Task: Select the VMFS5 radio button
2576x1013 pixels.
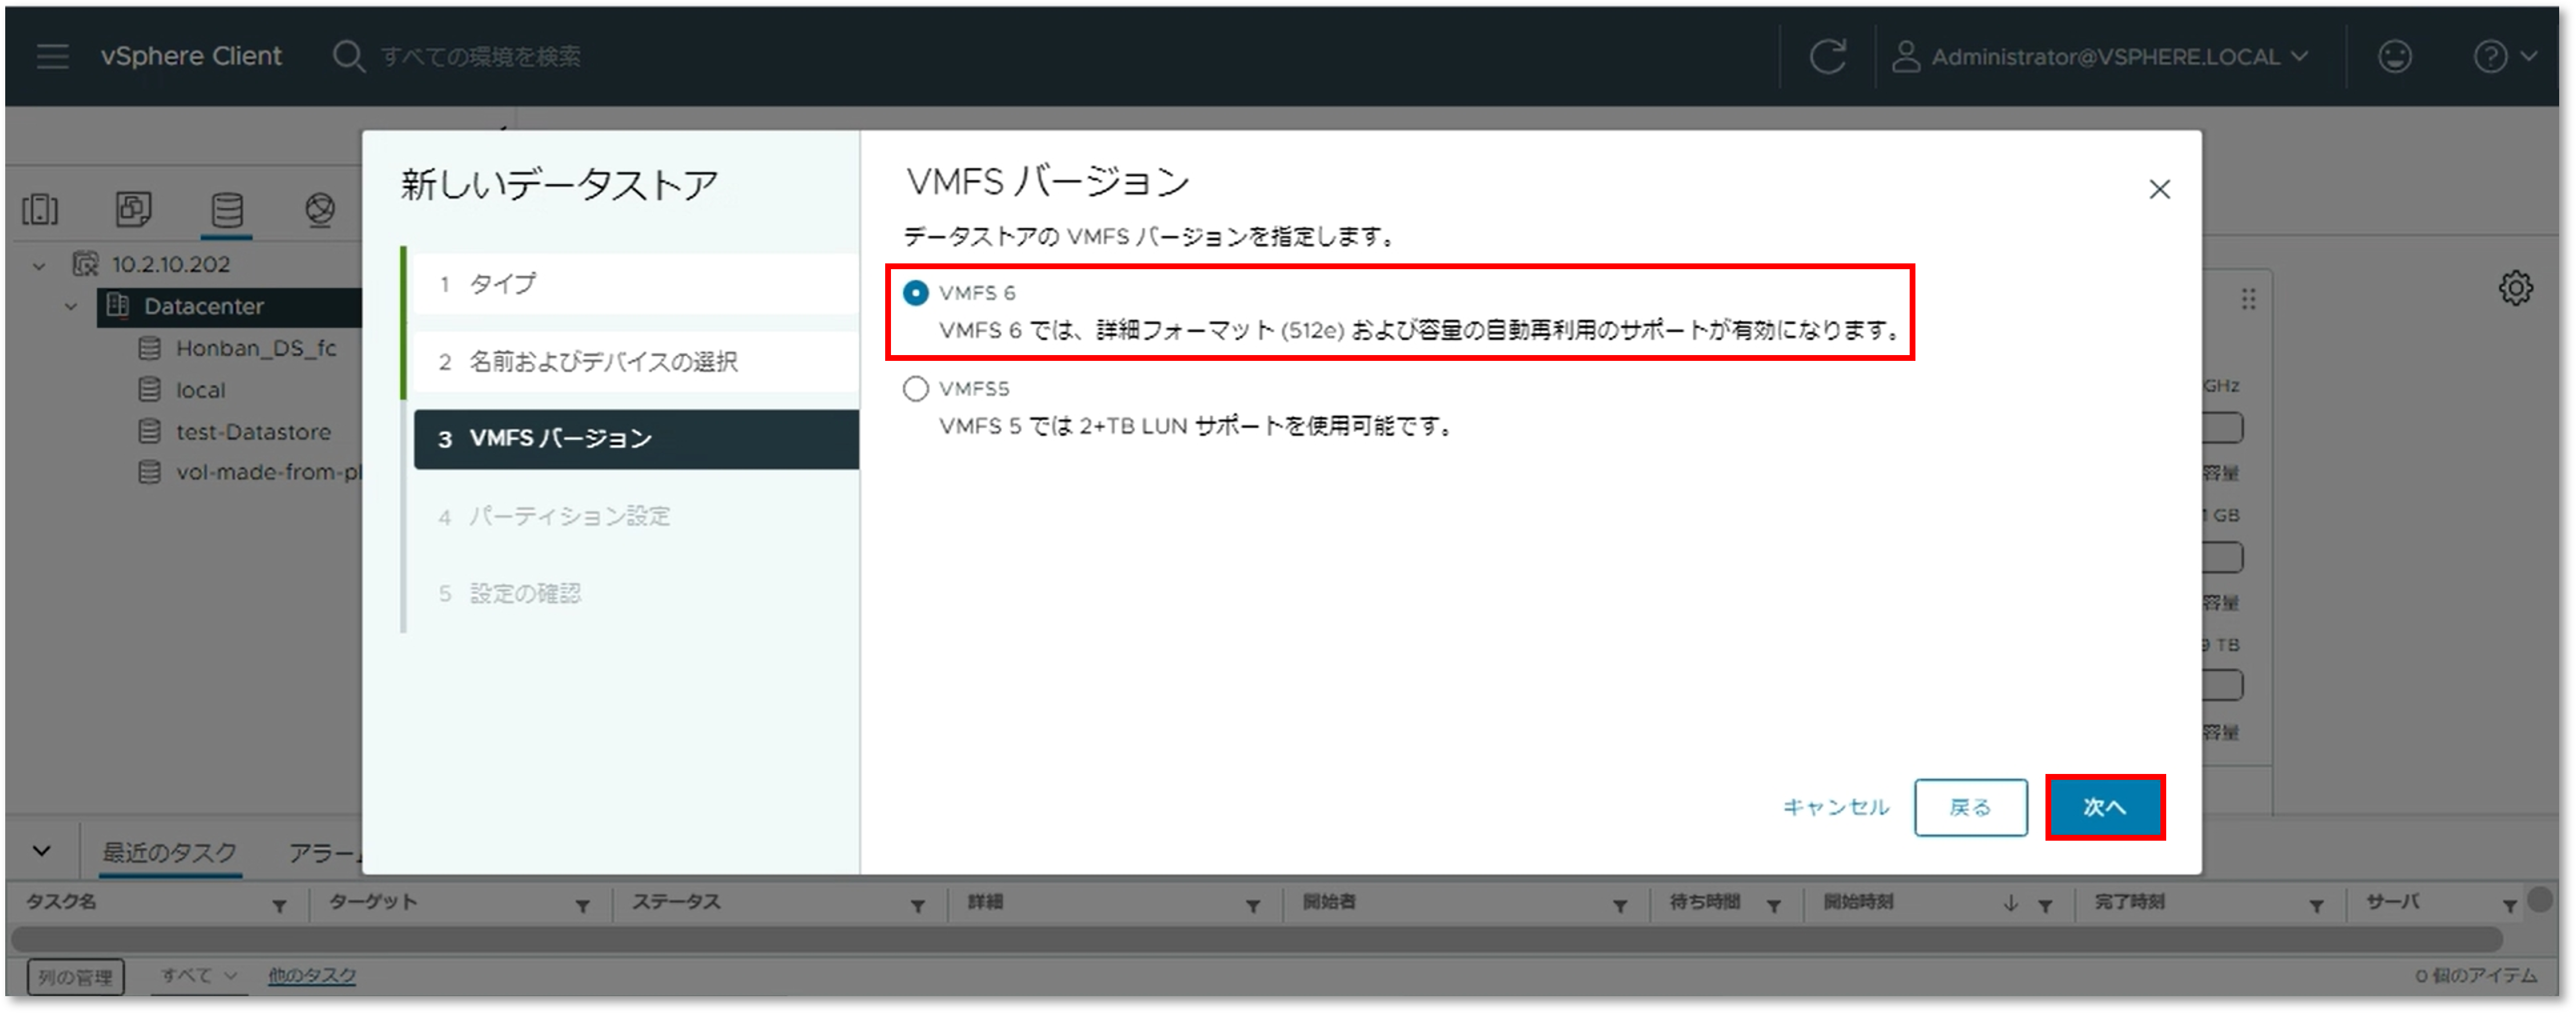Action: (x=915, y=388)
